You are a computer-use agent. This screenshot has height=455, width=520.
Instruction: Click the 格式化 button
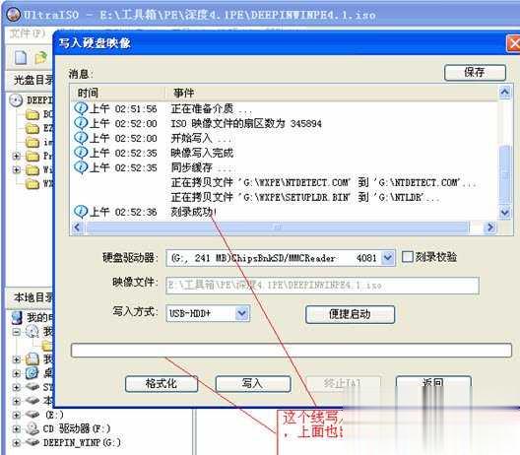[162, 384]
